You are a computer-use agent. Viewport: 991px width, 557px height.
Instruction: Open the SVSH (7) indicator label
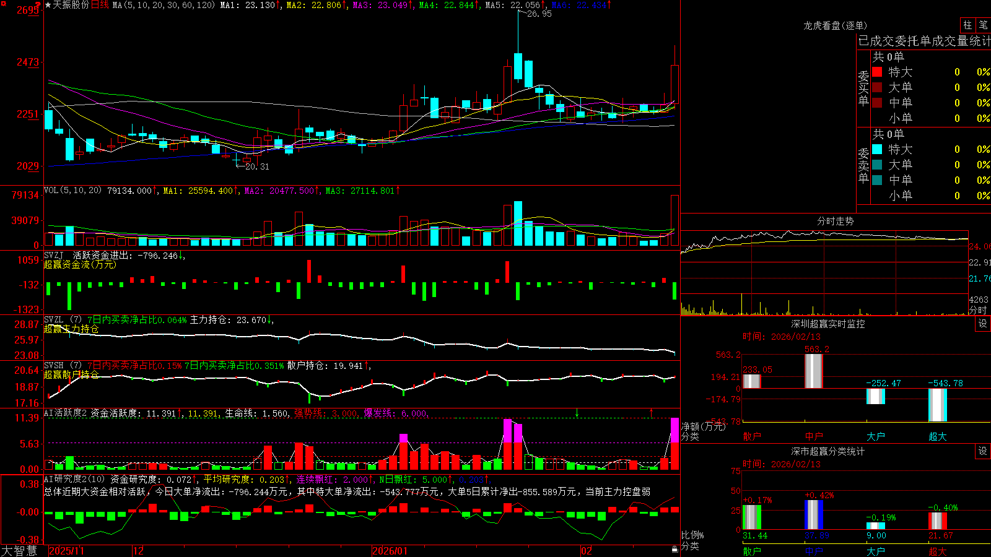pyautogui.click(x=63, y=366)
